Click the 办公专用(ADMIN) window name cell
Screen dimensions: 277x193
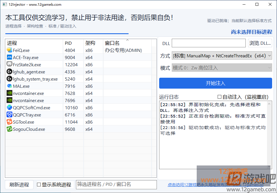(123, 50)
